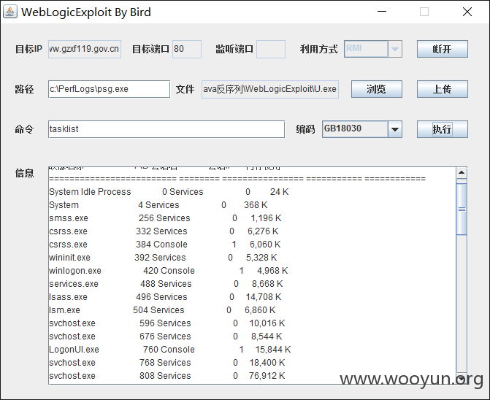Click the empty 监听端口 field

271,49
